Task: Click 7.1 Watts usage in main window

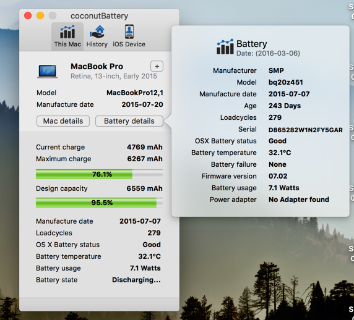Action: pos(145,268)
